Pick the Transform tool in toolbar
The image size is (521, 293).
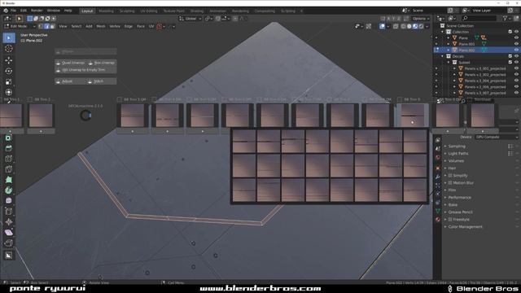(9, 92)
